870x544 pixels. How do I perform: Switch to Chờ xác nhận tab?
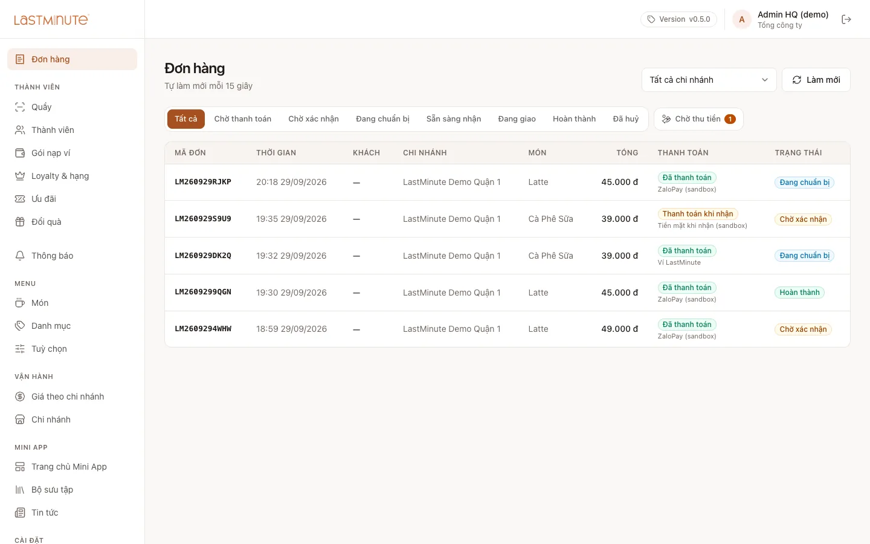314,119
